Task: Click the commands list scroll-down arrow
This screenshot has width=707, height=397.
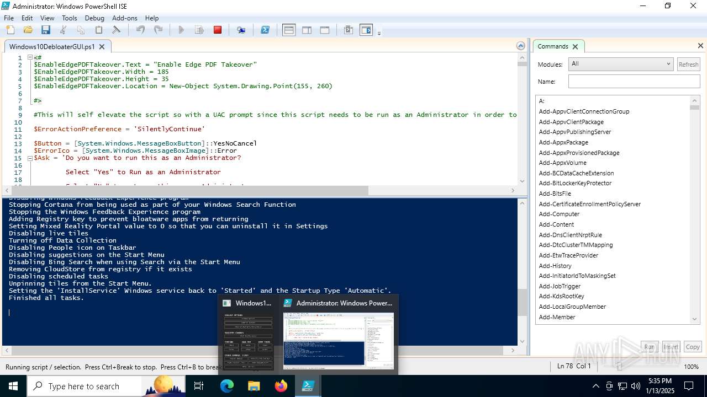Action: [695, 319]
